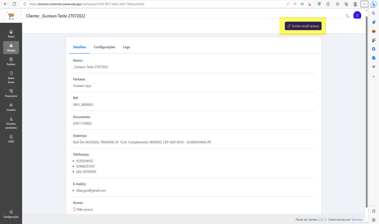379x224 pixels.
Task: Select Fantasia value Gustavo xyyz
Action: 82,86
